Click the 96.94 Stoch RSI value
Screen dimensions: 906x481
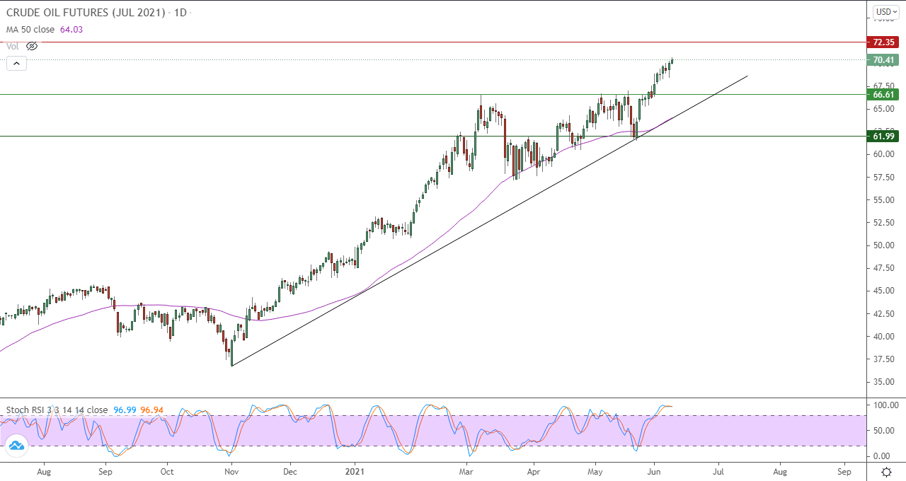(152, 410)
